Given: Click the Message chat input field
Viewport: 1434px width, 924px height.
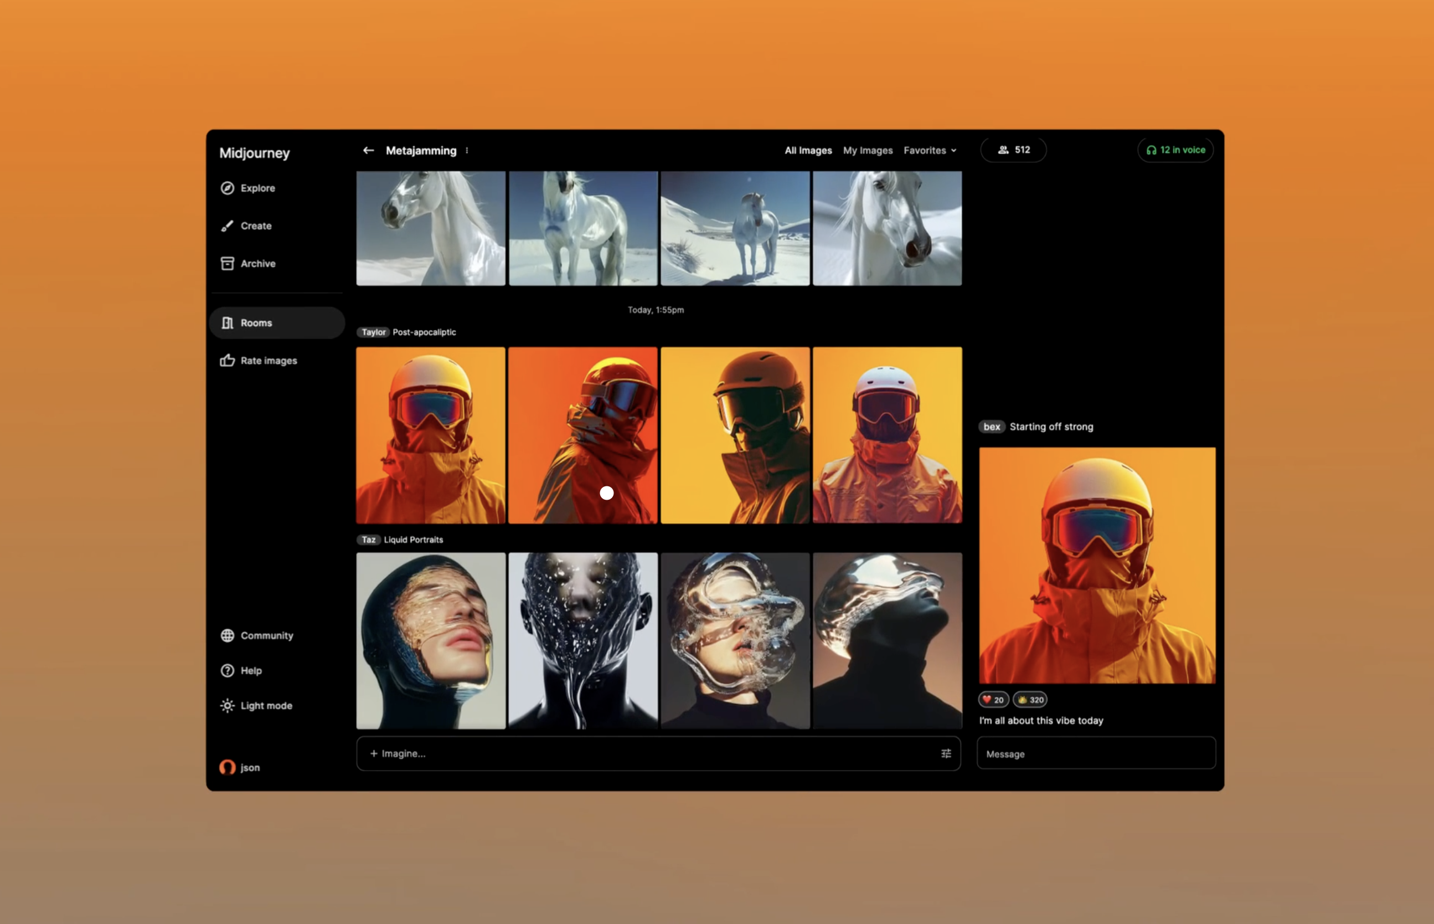Looking at the screenshot, I should [1096, 753].
